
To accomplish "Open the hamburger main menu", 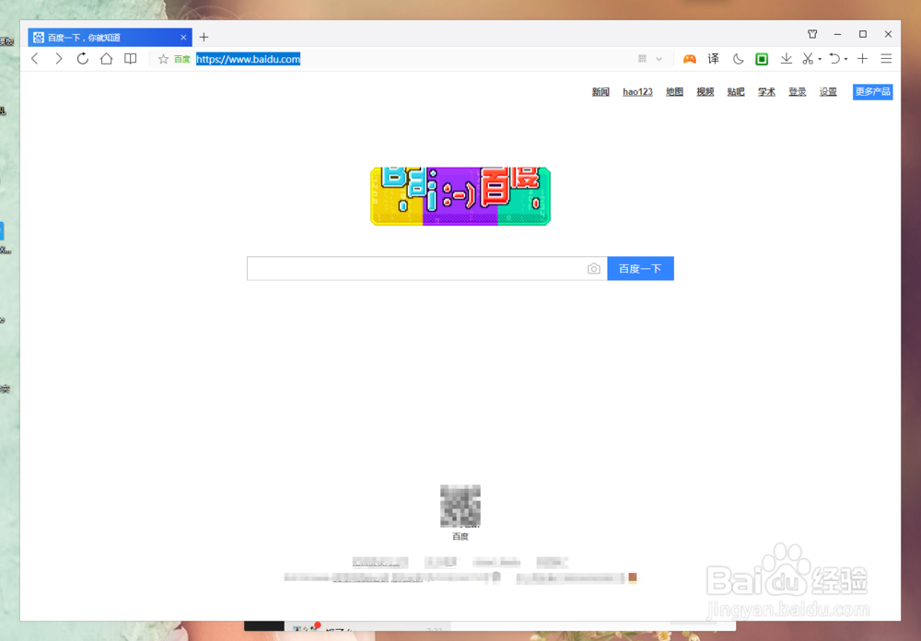I will [x=886, y=59].
